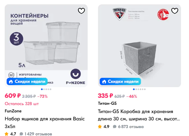Open the grey fabric box product image

(139, 46)
